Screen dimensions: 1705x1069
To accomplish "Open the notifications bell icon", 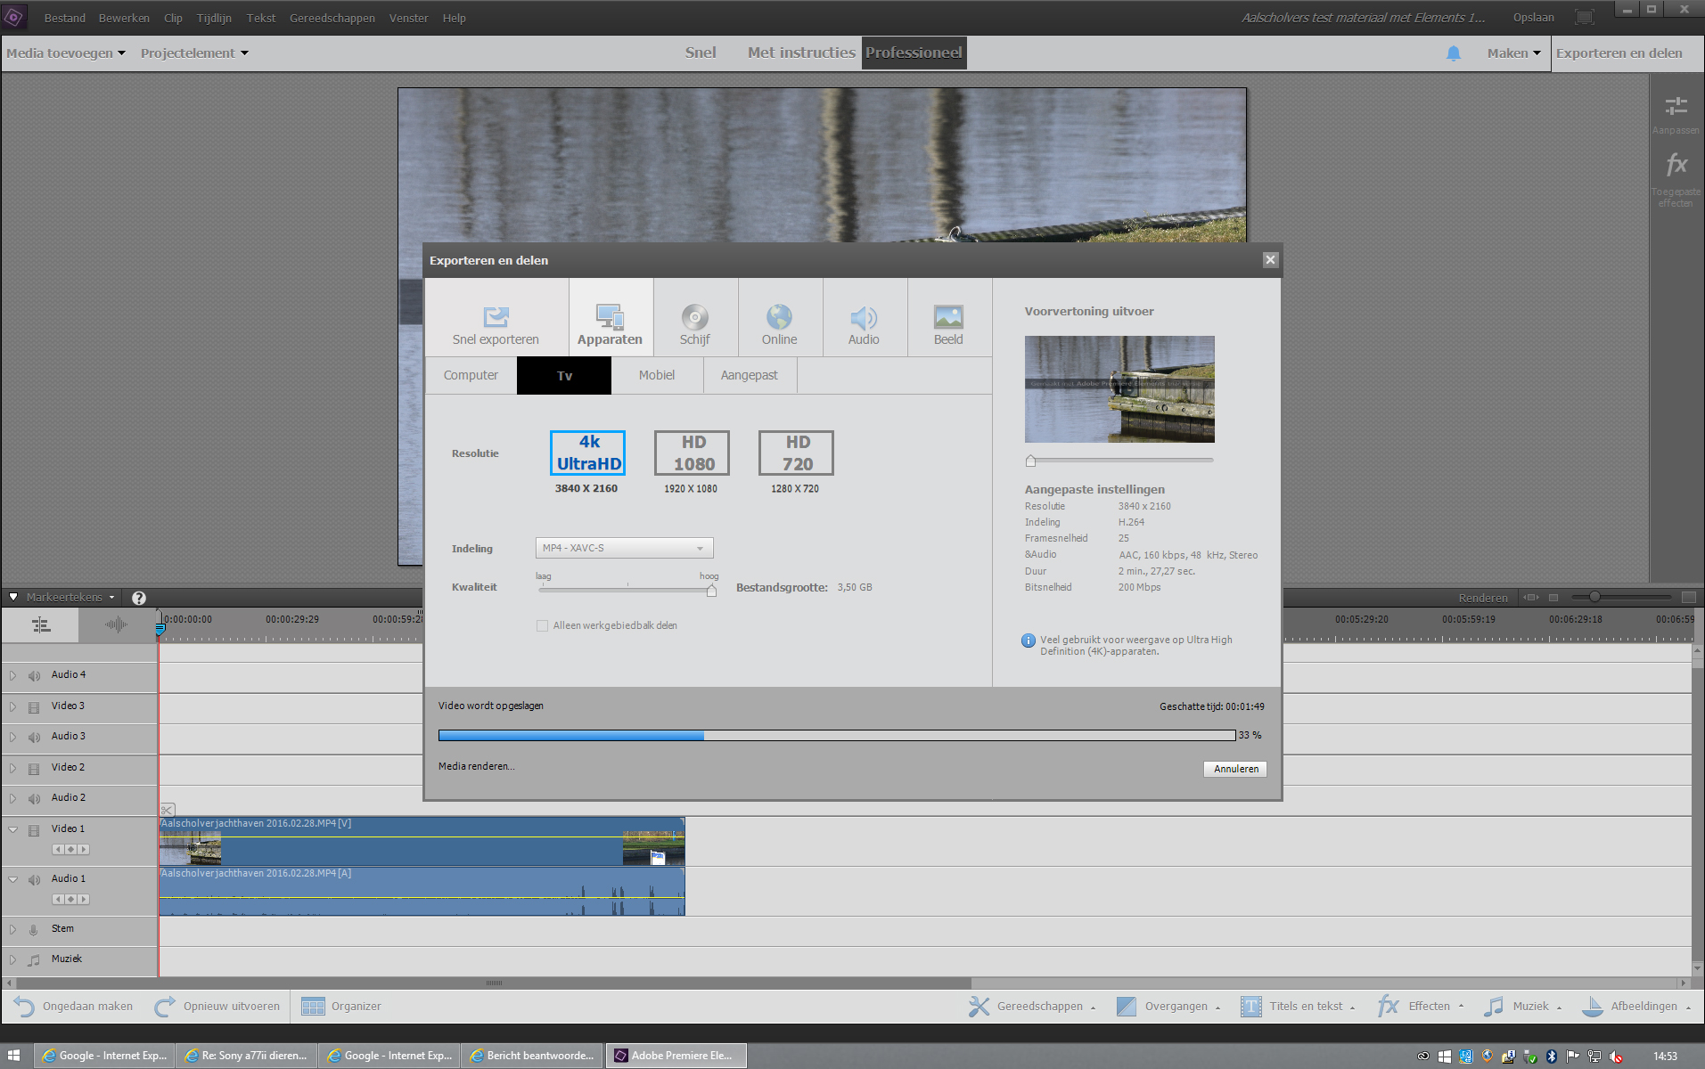I will tap(1453, 53).
